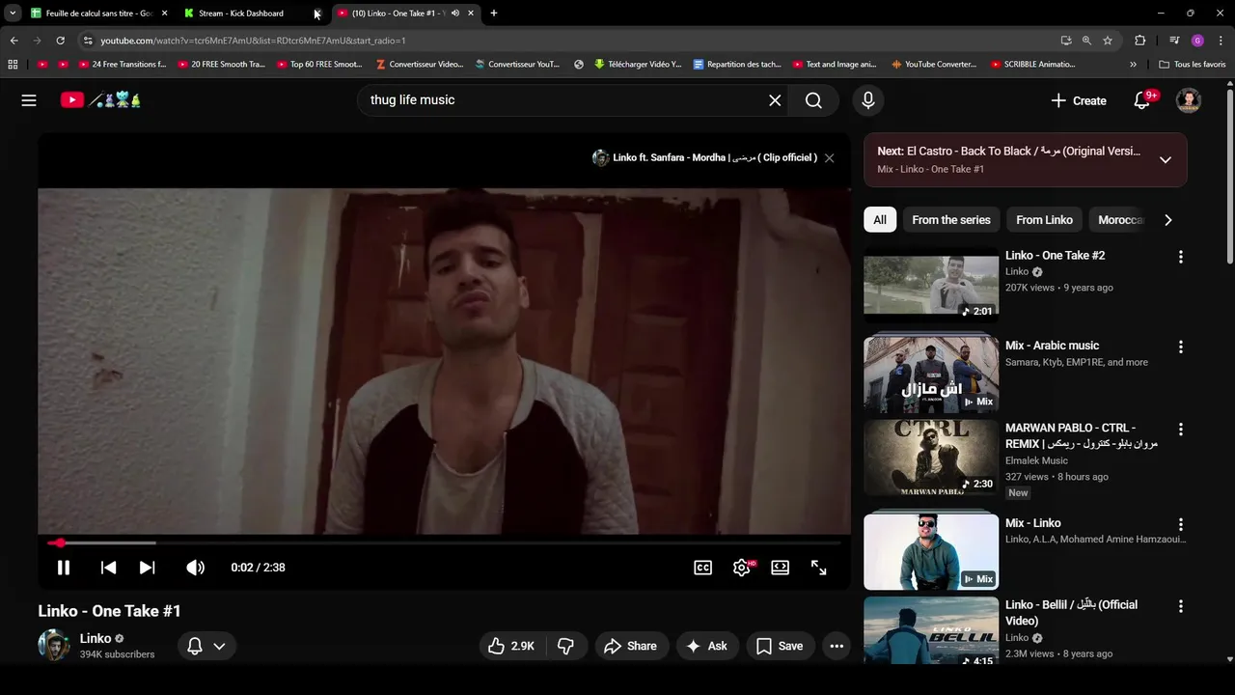Show hidden bookmarks with the chevron

coord(1133,65)
